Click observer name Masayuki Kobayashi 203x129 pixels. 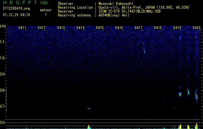tap(116, 4)
